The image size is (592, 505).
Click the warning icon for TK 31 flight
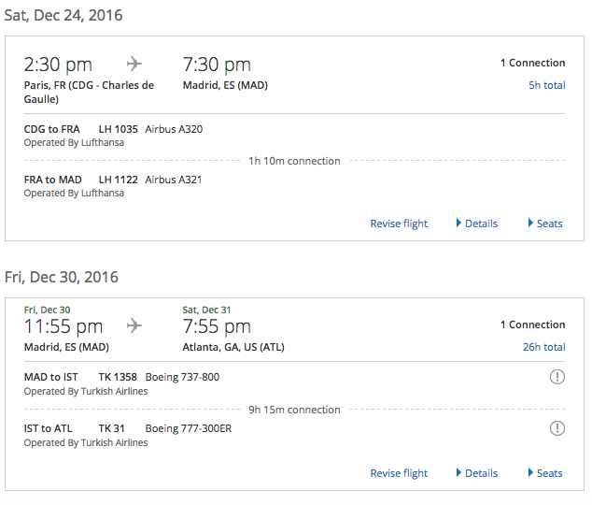[x=557, y=428]
